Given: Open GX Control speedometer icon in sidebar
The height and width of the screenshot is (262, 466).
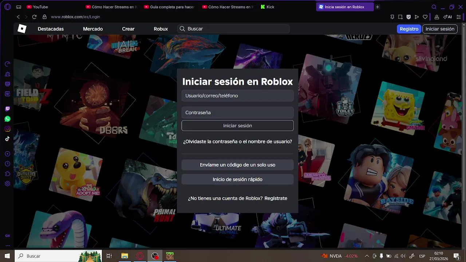Looking at the screenshot, I should coord(7,64).
